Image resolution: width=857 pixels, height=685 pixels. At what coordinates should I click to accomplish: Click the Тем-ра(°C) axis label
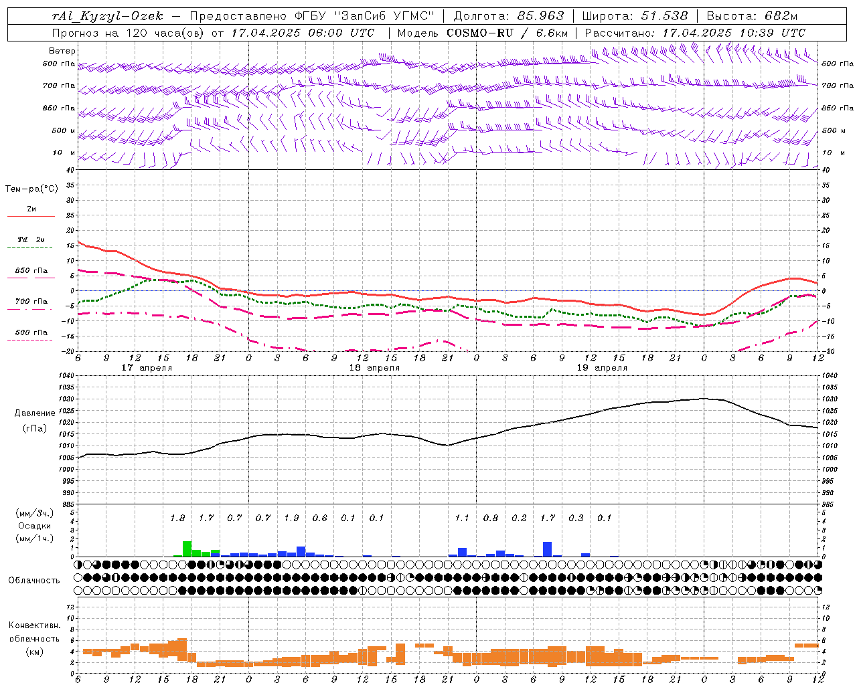[31, 189]
